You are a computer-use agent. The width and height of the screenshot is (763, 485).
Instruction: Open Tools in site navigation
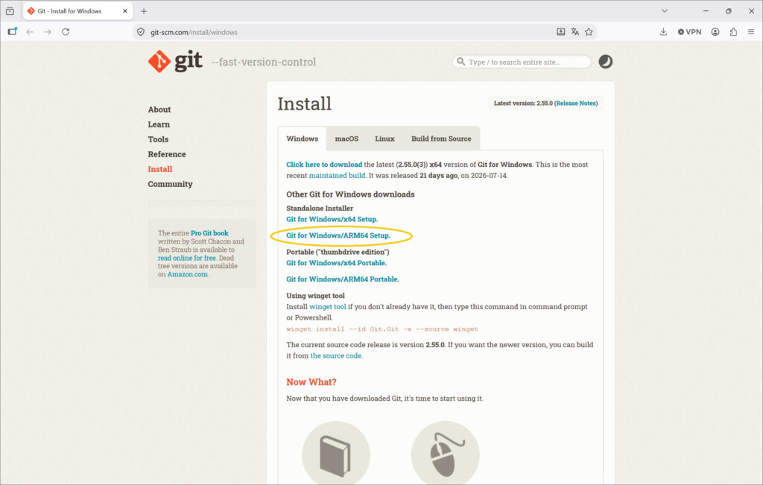tap(158, 139)
